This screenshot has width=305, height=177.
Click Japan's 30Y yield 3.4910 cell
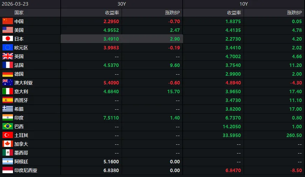point(111,39)
